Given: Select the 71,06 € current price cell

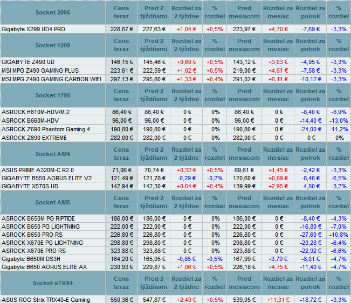Looking at the screenshot, I should pos(121,170).
